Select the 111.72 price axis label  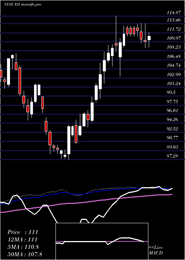pyautogui.click(x=173, y=29)
